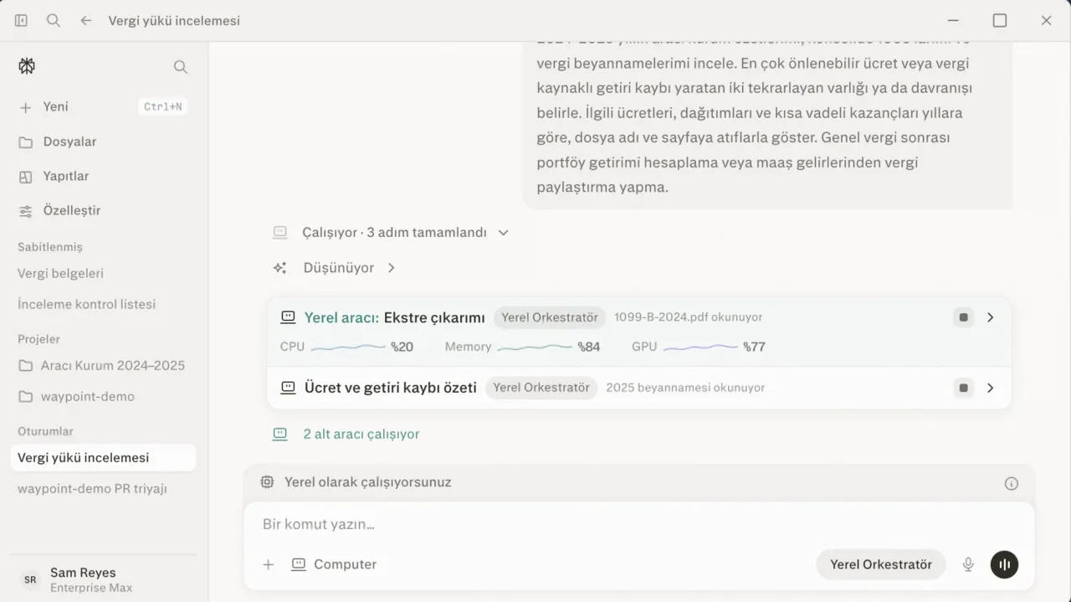Toggle the sidebar panel icon
Screen dimensions: 1071x602
tap(21, 20)
